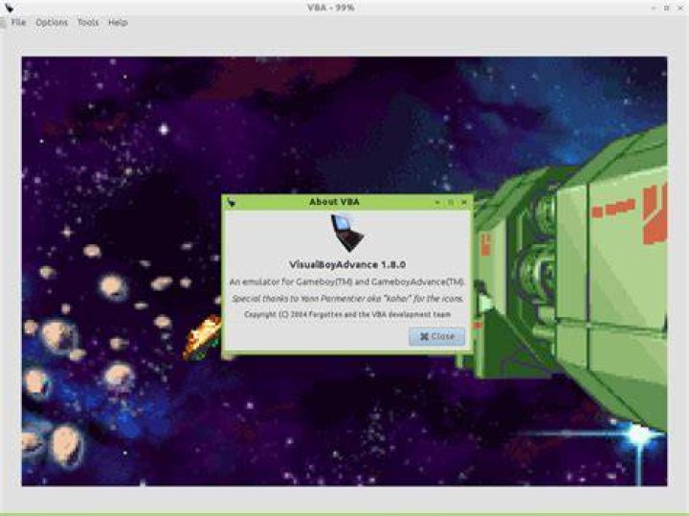Click the Close button in About VBA
689x516 pixels.
(x=436, y=336)
